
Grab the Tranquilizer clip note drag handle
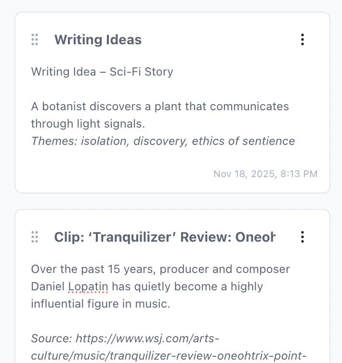click(35, 237)
